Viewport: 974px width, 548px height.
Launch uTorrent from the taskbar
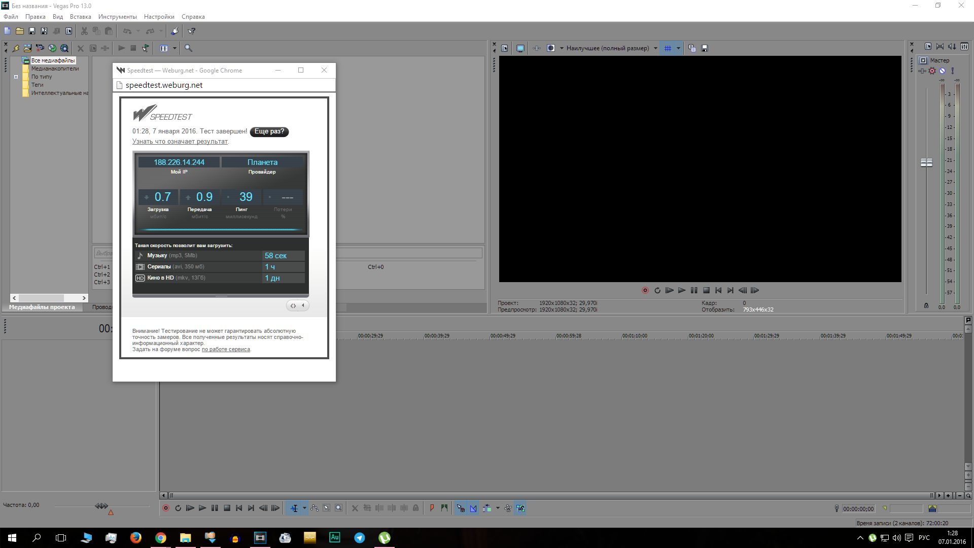pos(385,538)
